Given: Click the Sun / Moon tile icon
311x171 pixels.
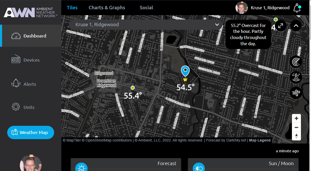Looking at the screenshot, I should coord(199,168).
